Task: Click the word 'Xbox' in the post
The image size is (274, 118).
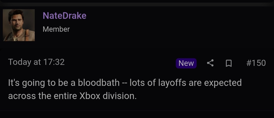Action: point(90,96)
